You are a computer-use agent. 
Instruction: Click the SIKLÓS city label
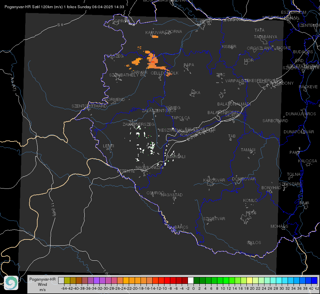tap(254, 243)
